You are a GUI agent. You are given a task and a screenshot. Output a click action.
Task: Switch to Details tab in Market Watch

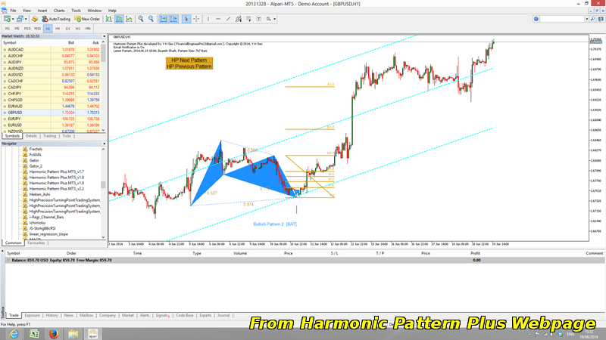pos(31,136)
